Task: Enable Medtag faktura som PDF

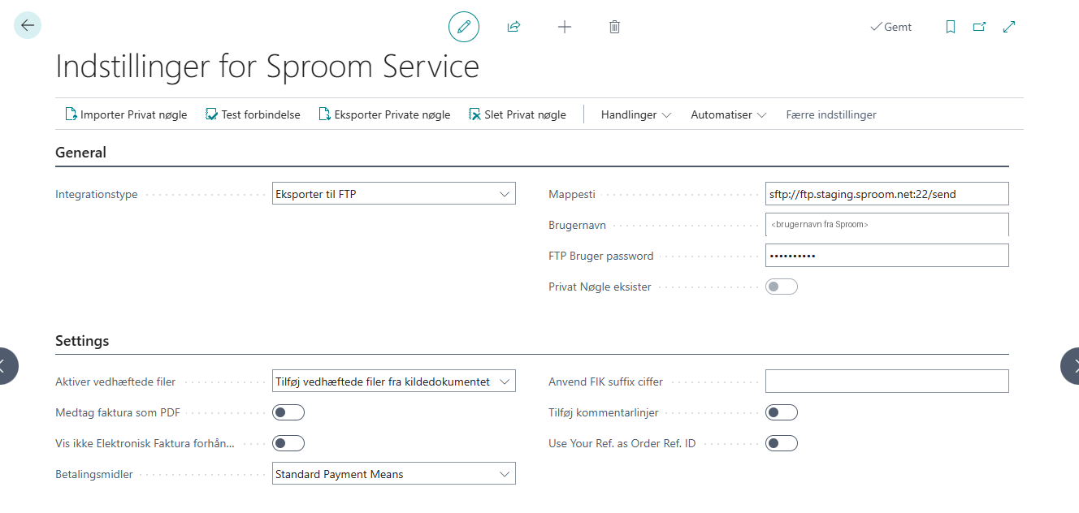Action: click(x=288, y=412)
